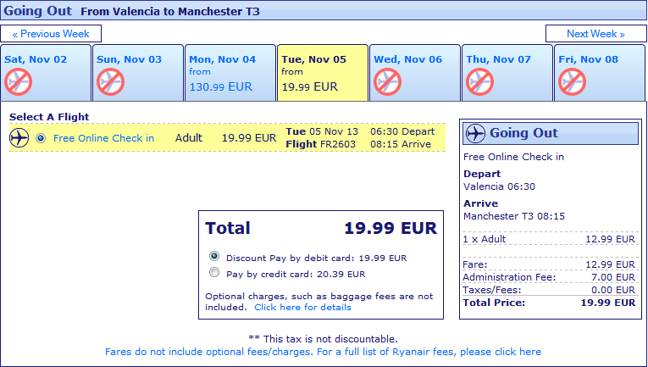Go to Previous Week
The image size is (648, 367).
(51, 33)
